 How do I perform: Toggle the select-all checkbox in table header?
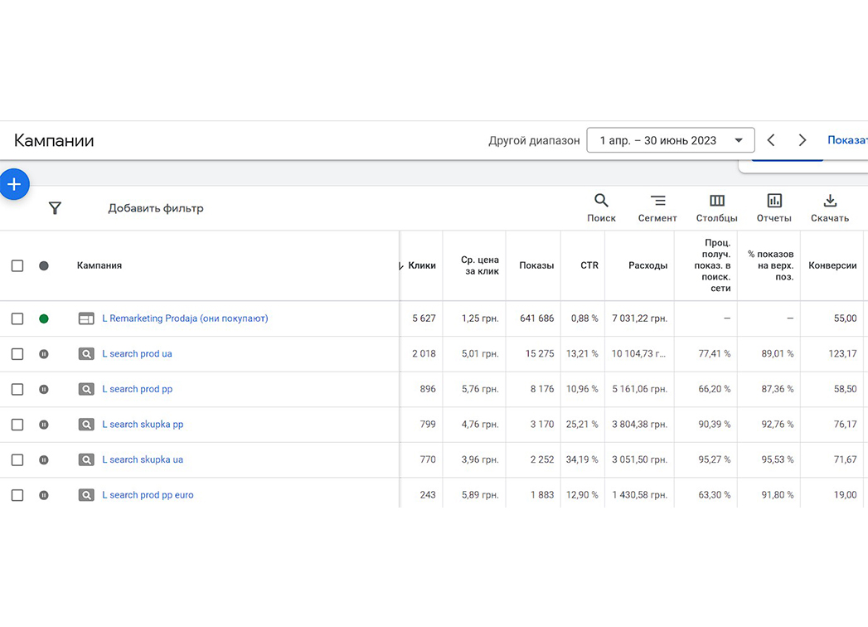coord(17,266)
